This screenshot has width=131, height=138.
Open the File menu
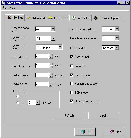click(4, 8)
